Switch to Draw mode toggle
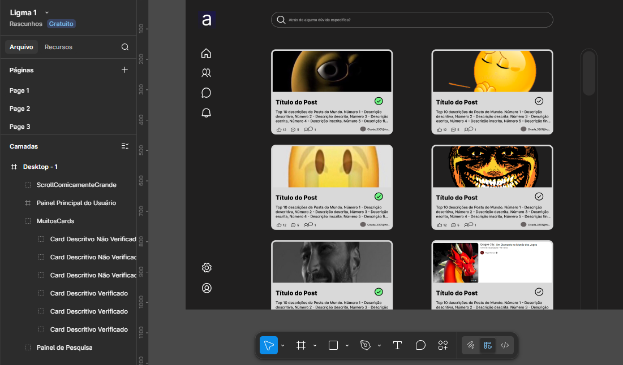This screenshot has height=365, width=623. coord(470,345)
